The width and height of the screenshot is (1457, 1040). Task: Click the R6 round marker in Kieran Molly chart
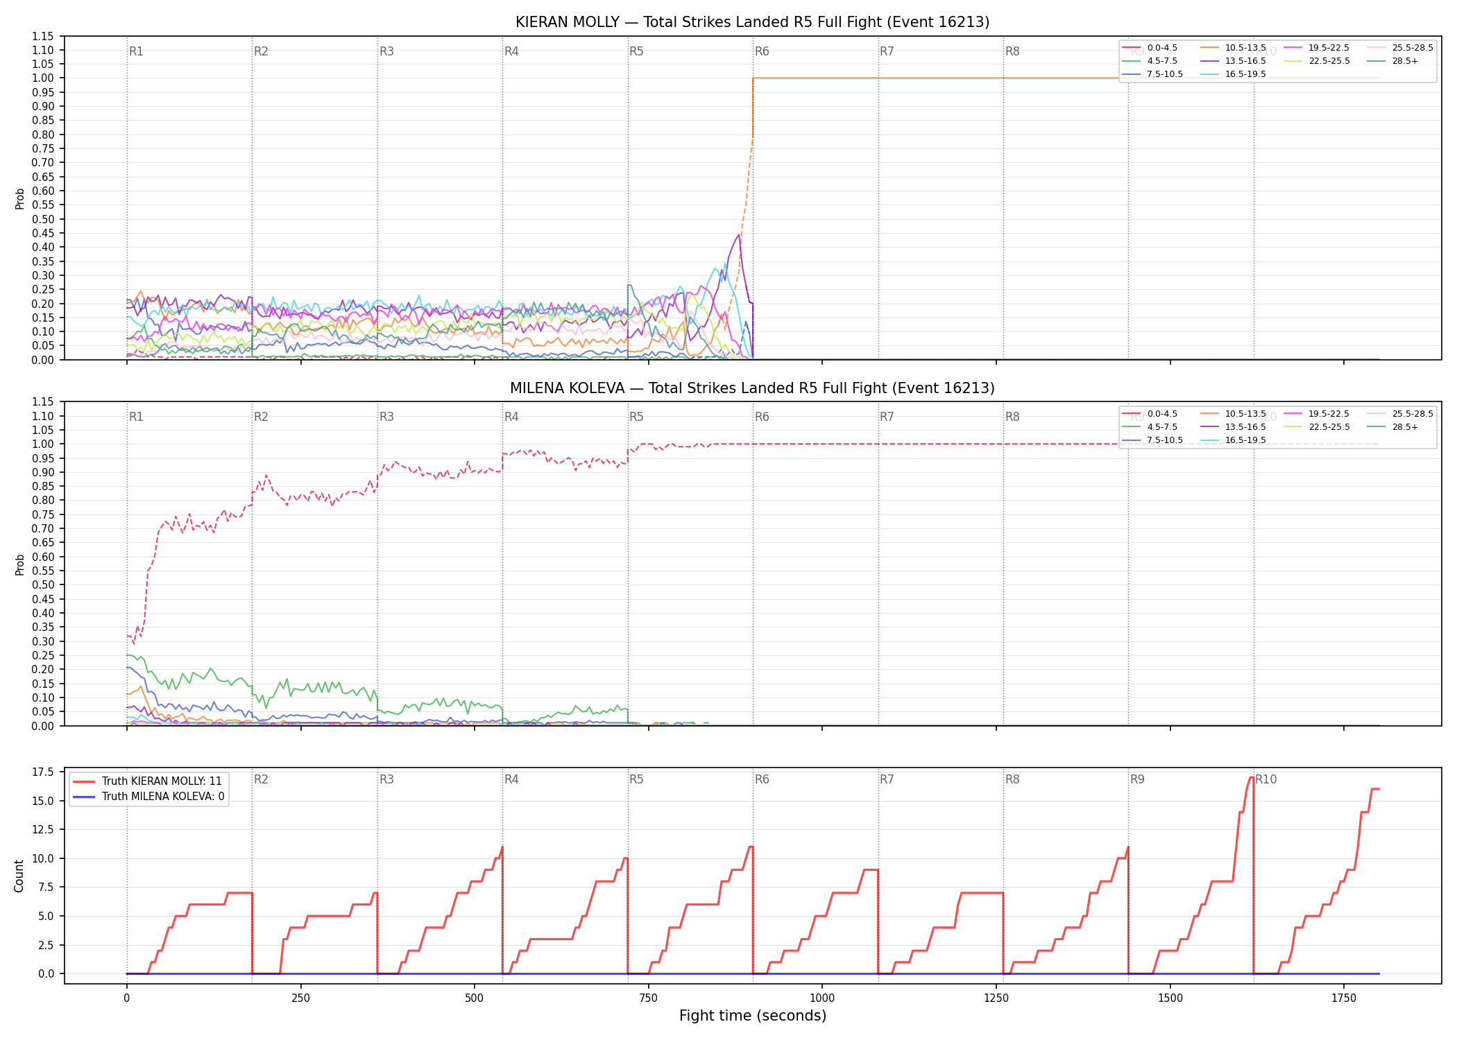762,51
